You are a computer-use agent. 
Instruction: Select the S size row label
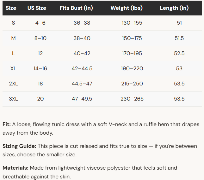pos(13,23)
